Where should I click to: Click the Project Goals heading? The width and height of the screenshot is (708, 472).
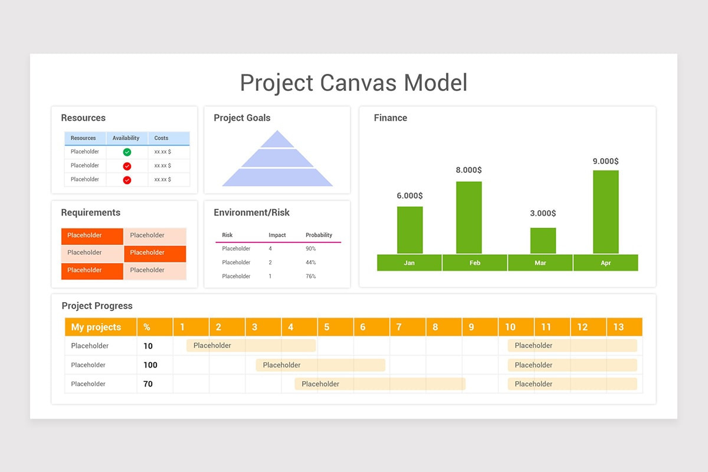click(242, 117)
